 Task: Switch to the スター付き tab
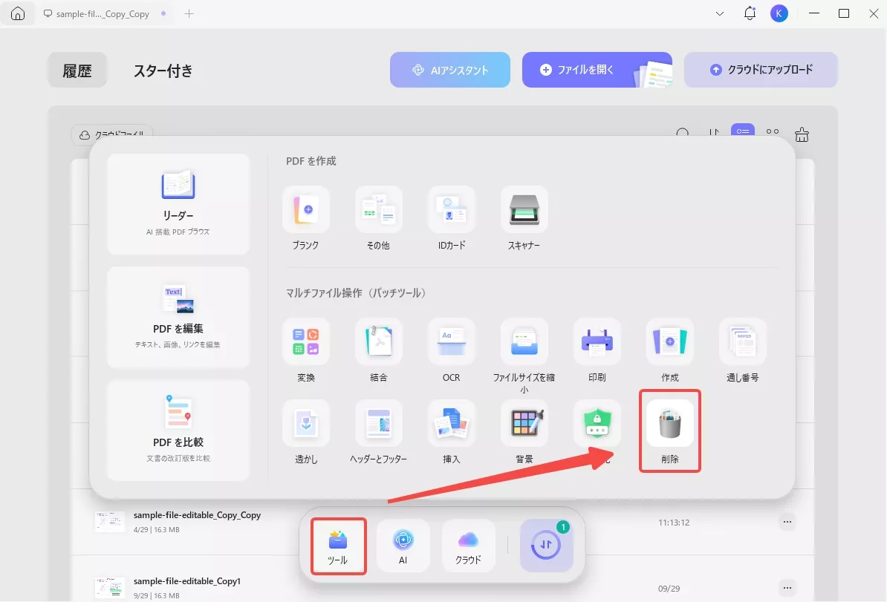(163, 70)
